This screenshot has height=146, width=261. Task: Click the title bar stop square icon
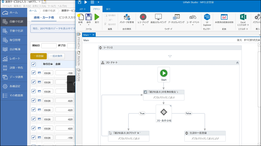[x=92, y=2]
